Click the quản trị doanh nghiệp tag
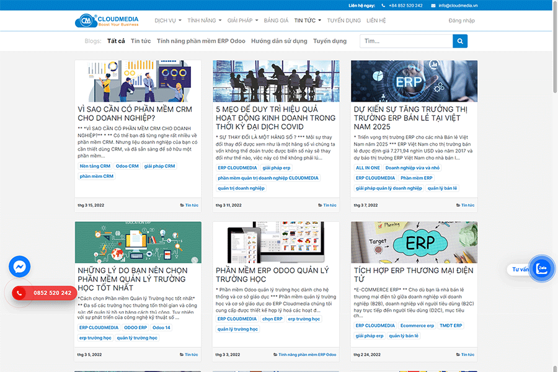Image resolution: width=558 pixels, height=372 pixels. tap(241, 188)
